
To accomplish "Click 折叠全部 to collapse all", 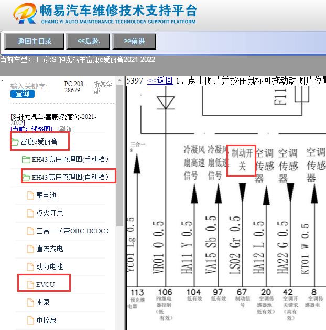I will (x=103, y=87).
